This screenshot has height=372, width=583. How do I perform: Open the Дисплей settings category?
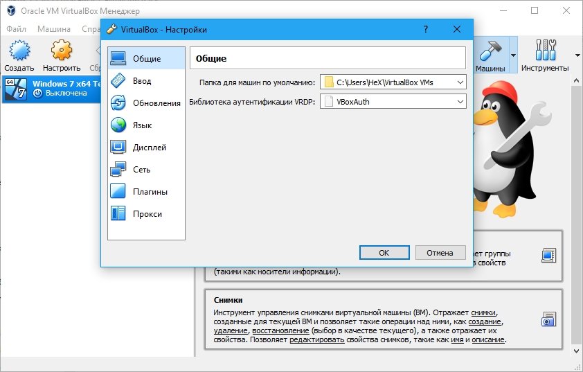[146, 148]
